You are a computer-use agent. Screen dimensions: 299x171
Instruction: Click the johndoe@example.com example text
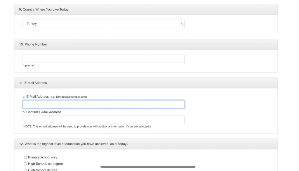(x=71, y=97)
